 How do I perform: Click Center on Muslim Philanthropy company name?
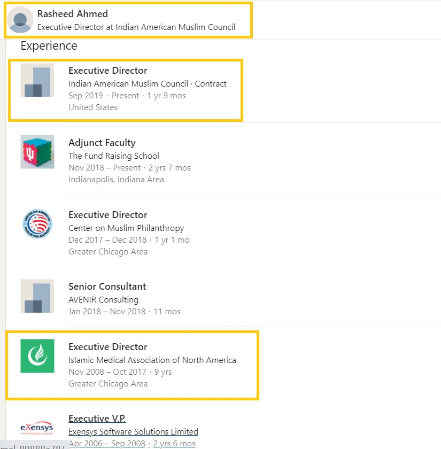(126, 228)
